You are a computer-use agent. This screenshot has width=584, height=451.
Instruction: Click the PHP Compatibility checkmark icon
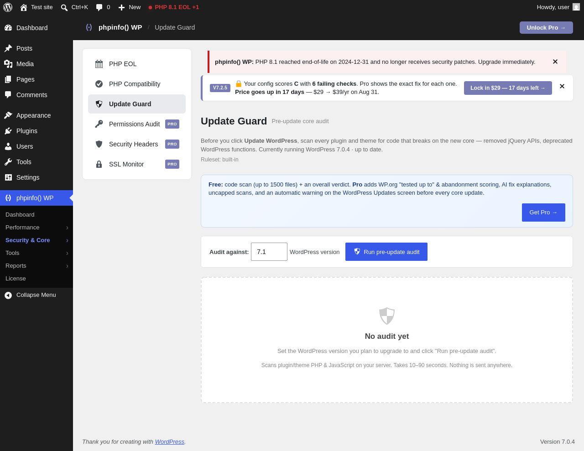99,84
